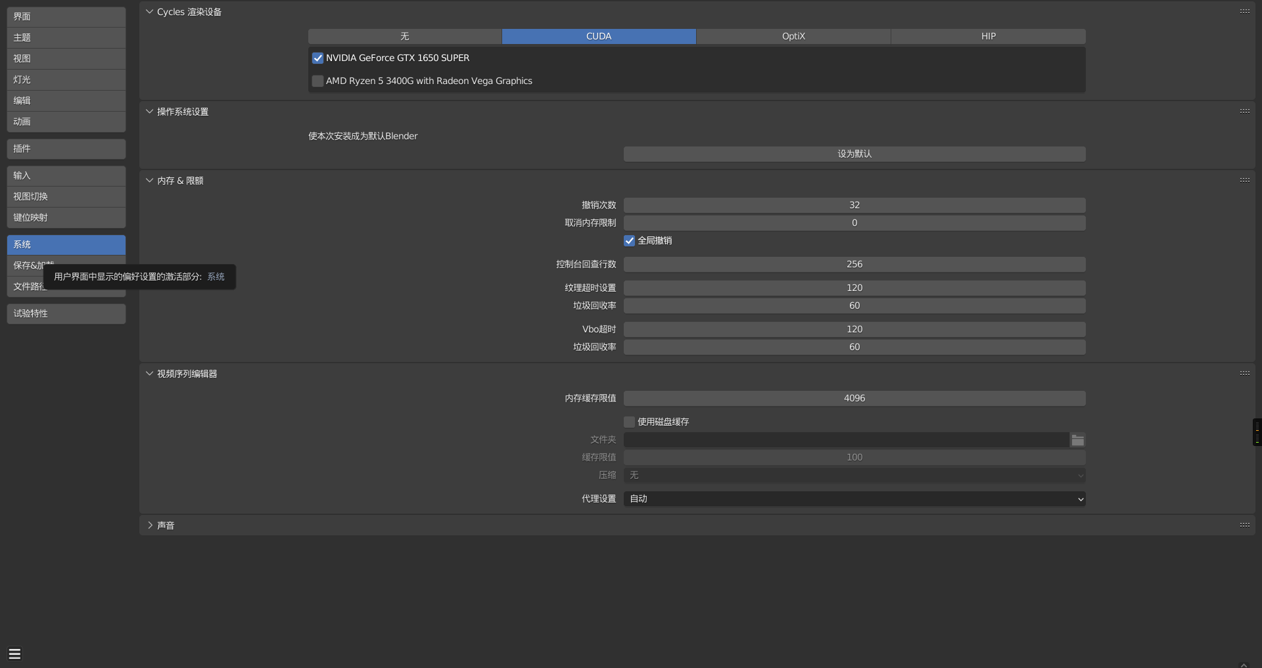The width and height of the screenshot is (1262, 668).
Task: Select the 无 render device tab
Action: (x=405, y=36)
